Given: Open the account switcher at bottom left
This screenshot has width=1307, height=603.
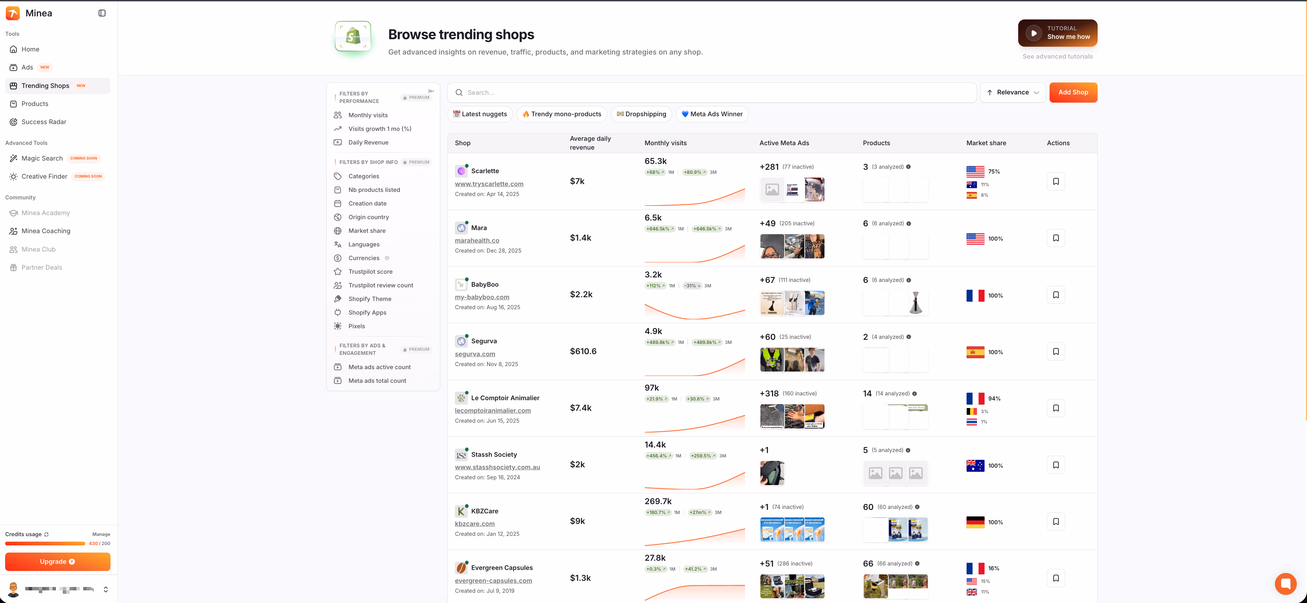Looking at the screenshot, I should point(105,589).
